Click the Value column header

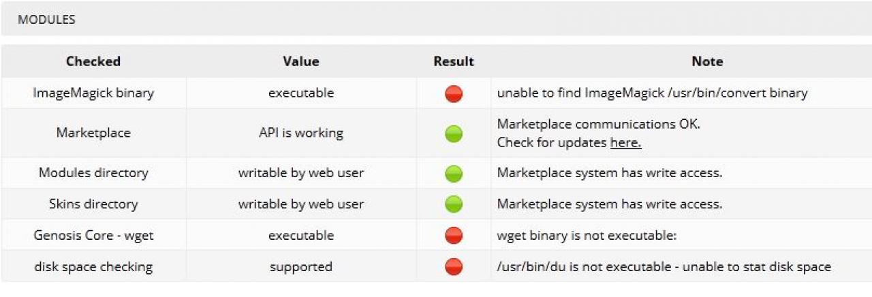(301, 61)
